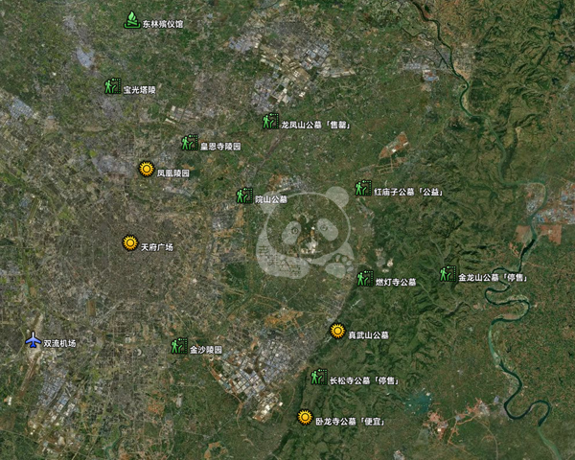This screenshot has width=575, height=460.
Task: Click the 东林殡仪馆 green marker icon
Action: [x=131, y=20]
